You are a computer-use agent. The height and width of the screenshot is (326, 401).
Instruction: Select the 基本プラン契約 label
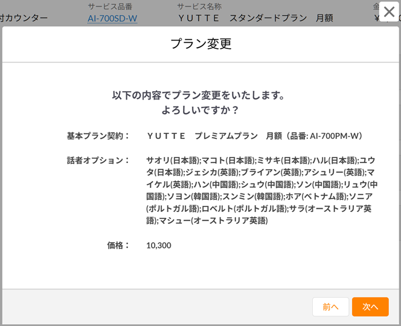tap(98, 136)
